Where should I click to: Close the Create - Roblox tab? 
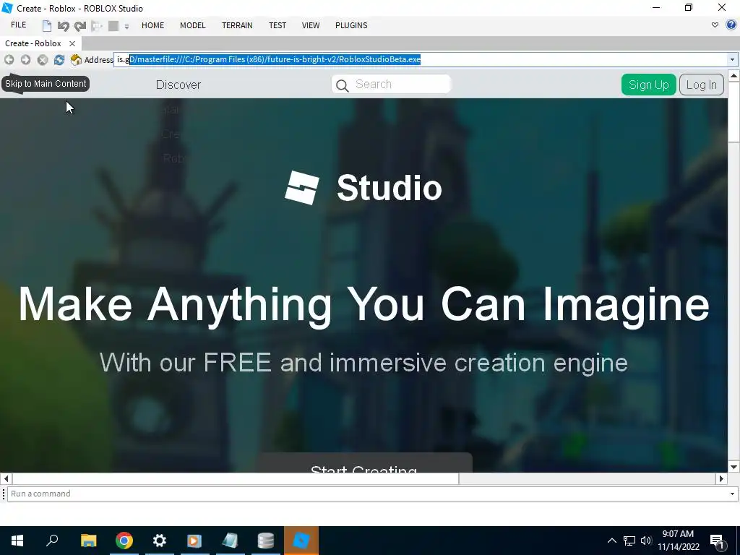point(72,43)
